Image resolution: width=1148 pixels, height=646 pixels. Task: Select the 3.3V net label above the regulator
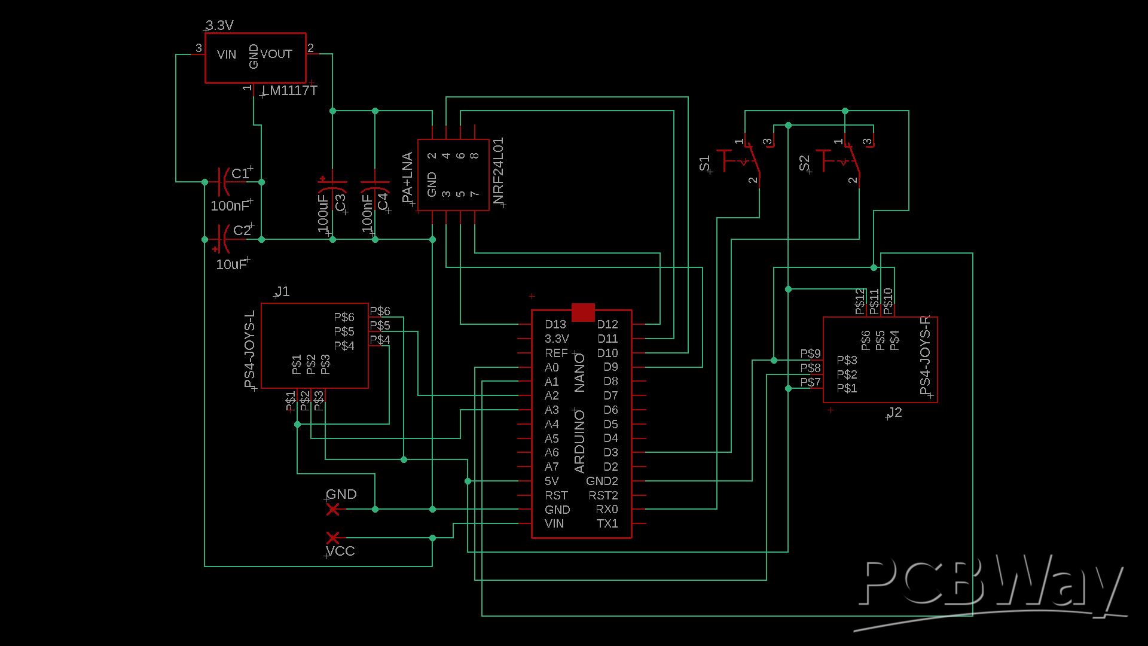click(219, 25)
